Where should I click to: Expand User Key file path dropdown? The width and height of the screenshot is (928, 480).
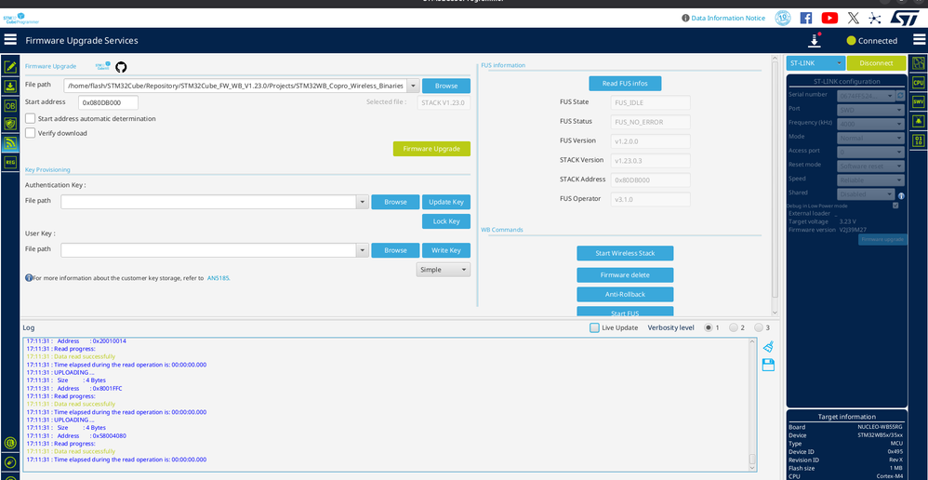coord(363,250)
